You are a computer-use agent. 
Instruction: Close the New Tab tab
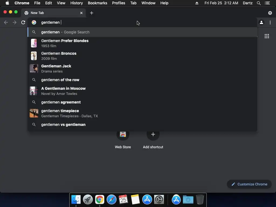(81, 13)
